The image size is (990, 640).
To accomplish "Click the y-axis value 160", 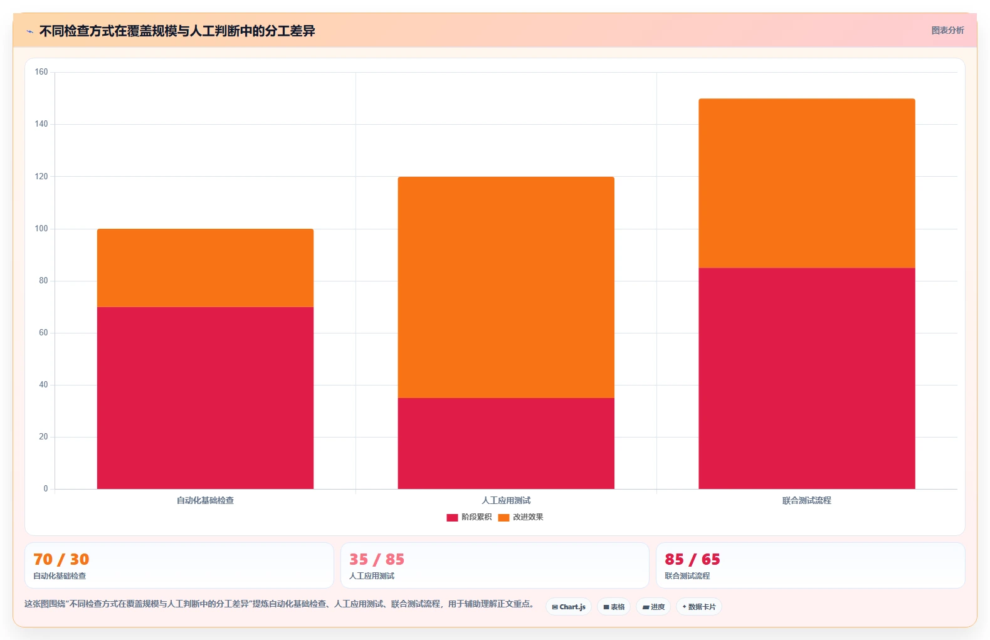I will [41, 72].
